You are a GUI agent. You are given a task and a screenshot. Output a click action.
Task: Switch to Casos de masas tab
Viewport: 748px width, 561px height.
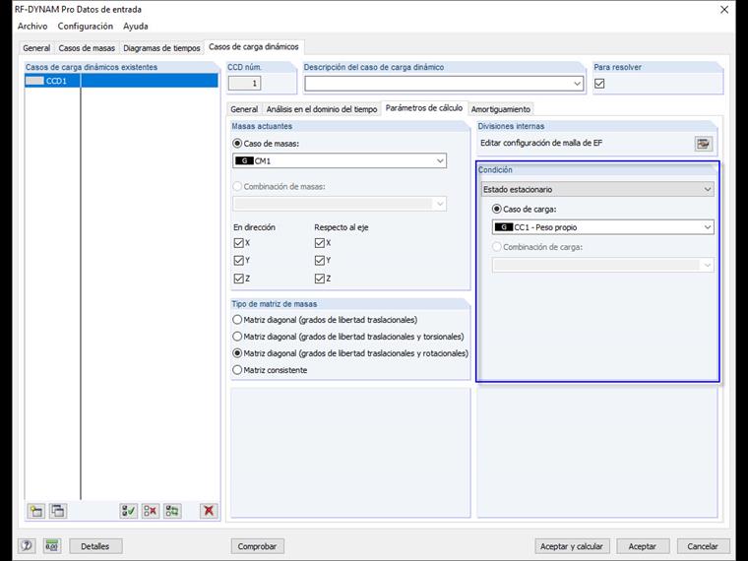[87, 48]
